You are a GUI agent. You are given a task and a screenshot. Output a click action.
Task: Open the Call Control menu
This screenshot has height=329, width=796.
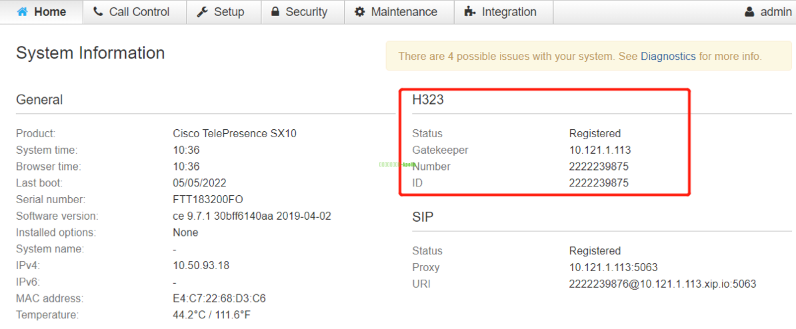coord(139,12)
